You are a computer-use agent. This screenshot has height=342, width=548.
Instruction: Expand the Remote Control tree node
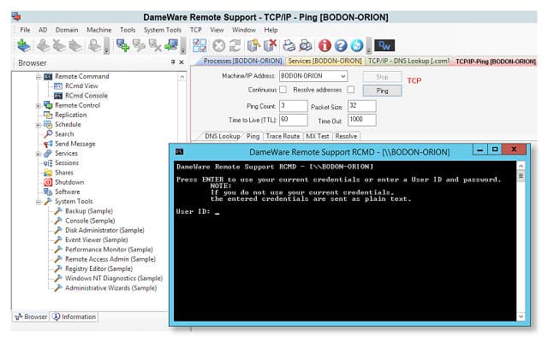(x=39, y=105)
